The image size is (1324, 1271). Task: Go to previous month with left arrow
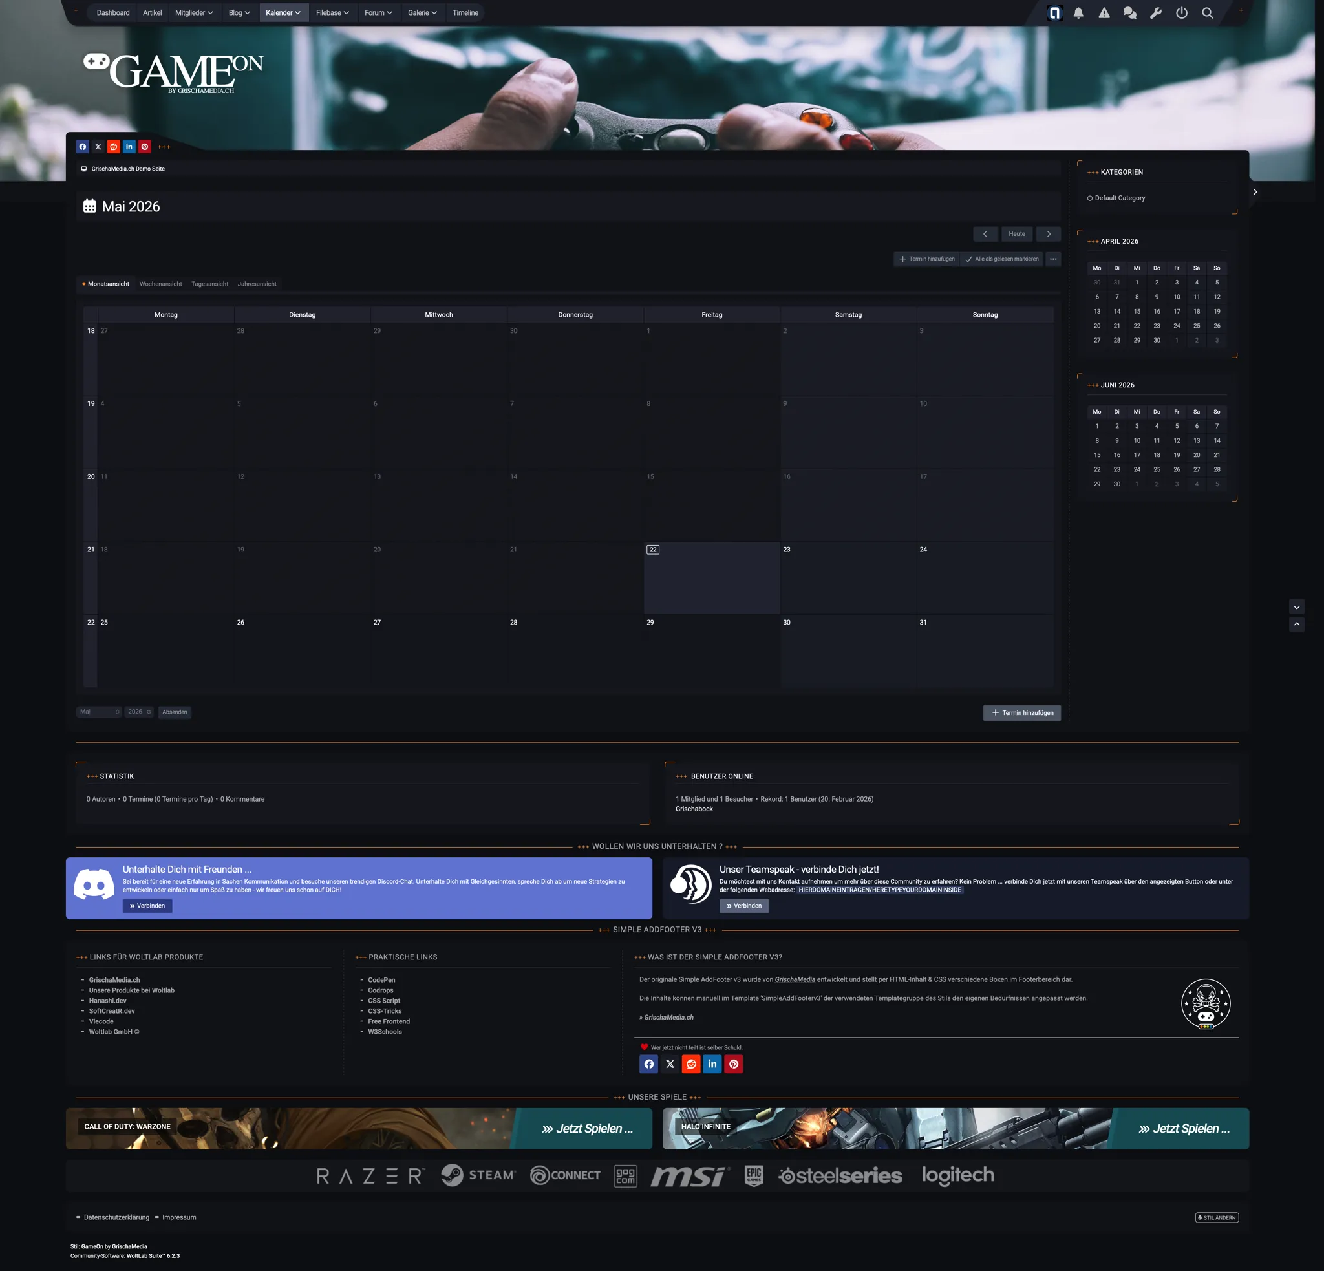click(x=985, y=233)
